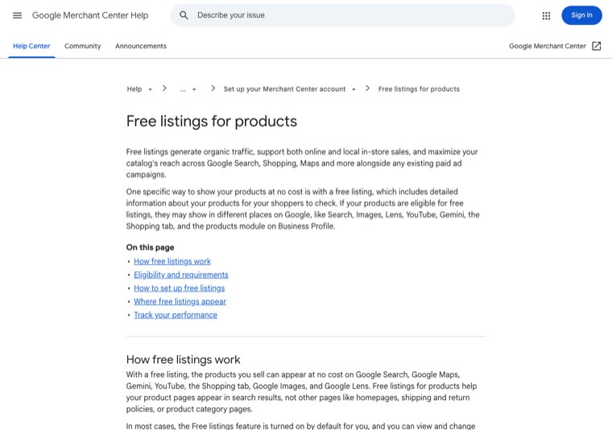This screenshot has height=430, width=612.
Task: Switch to the Help Center tab
Action: click(31, 46)
